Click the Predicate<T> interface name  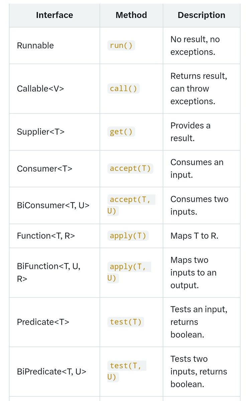click(43, 322)
